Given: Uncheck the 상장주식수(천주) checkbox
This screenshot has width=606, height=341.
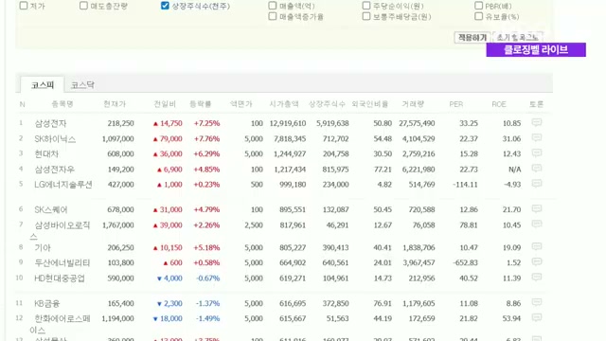Looking at the screenshot, I should [x=165, y=6].
